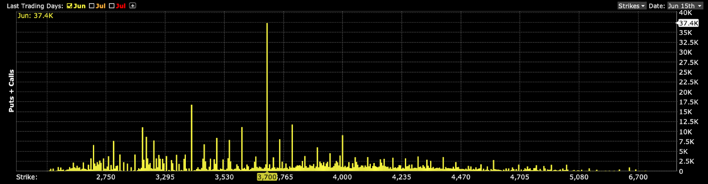The image size is (708, 184).
Task: Click the 4,235 strike axis label
Action: point(401,177)
